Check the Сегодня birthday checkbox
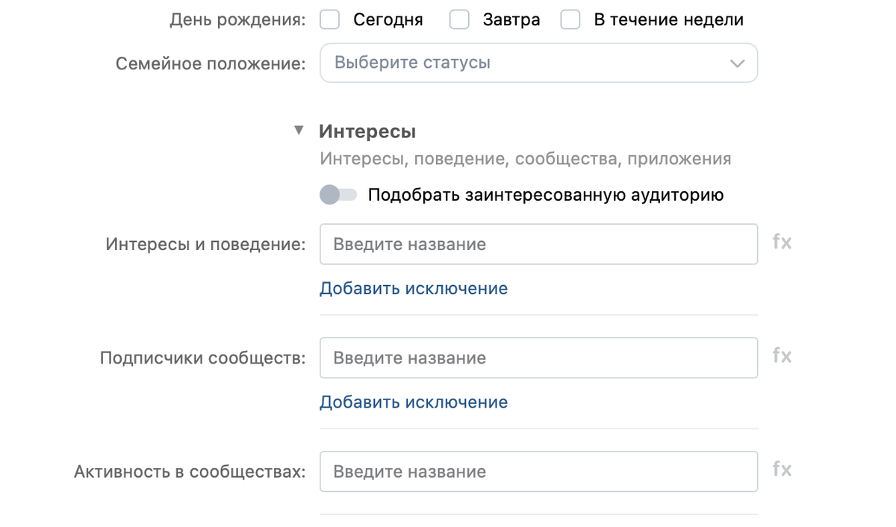 coord(329,19)
